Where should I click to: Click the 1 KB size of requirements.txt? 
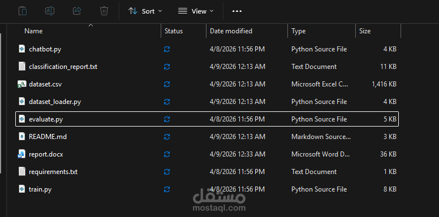coord(390,172)
